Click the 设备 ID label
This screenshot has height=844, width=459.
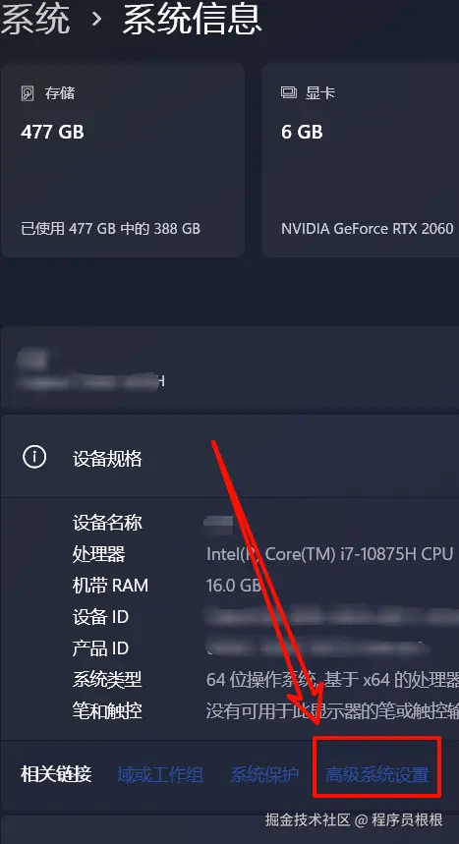[x=100, y=617]
